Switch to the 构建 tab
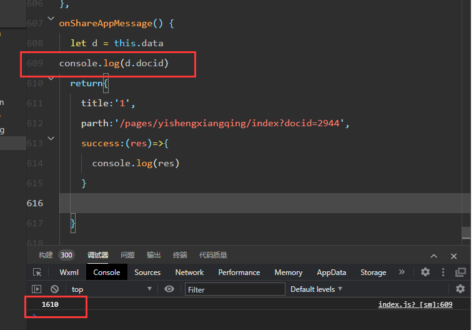This screenshot has height=330, width=476. tap(46, 255)
